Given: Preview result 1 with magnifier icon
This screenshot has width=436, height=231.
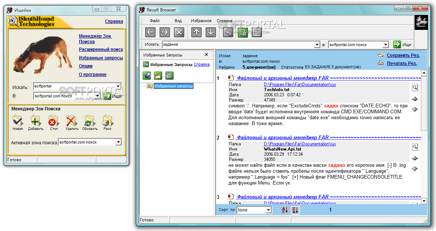Looking at the screenshot, I should [x=415, y=87].
